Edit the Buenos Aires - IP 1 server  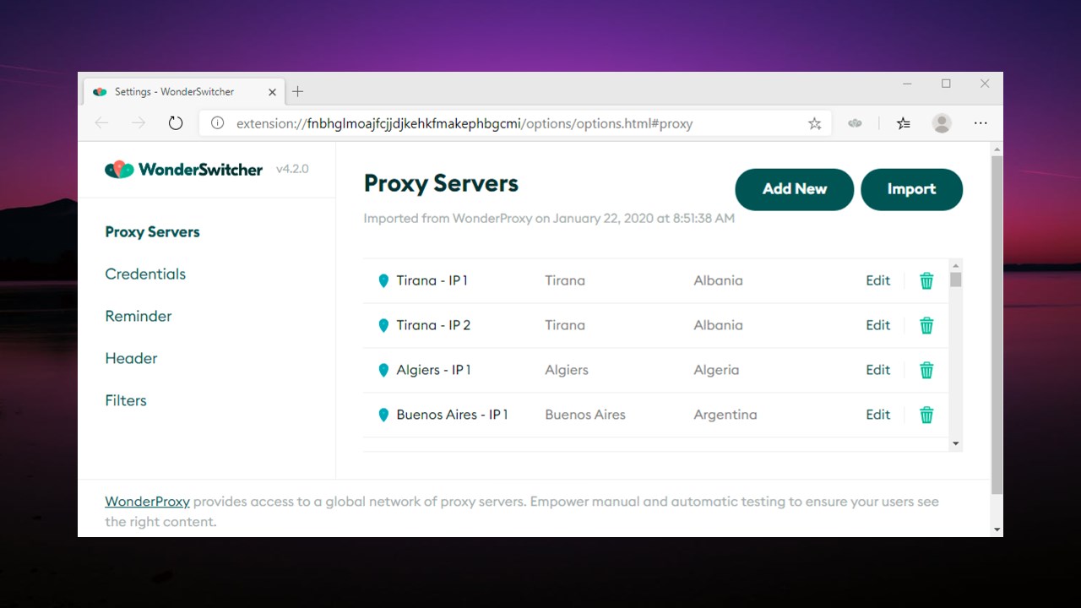(877, 415)
